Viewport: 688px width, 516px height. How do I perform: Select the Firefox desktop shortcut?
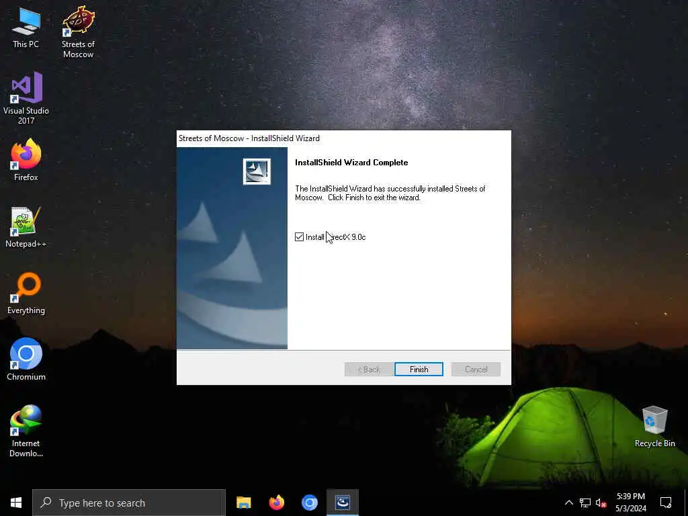tap(26, 160)
